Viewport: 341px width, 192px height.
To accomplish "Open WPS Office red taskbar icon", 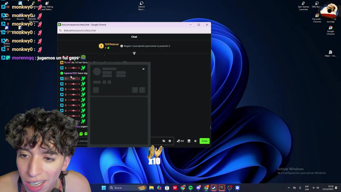I will [x=175, y=188].
